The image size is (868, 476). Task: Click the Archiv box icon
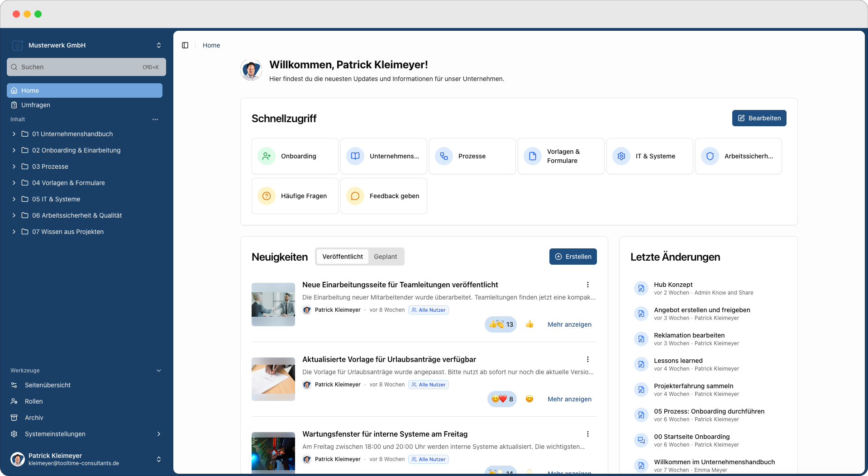[x=14, y=418]
